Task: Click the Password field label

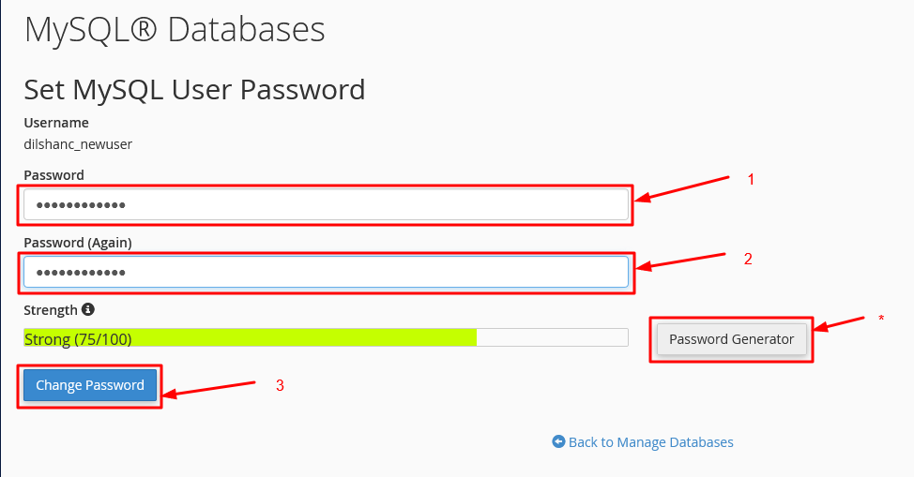Action: [x=53, y=175]
